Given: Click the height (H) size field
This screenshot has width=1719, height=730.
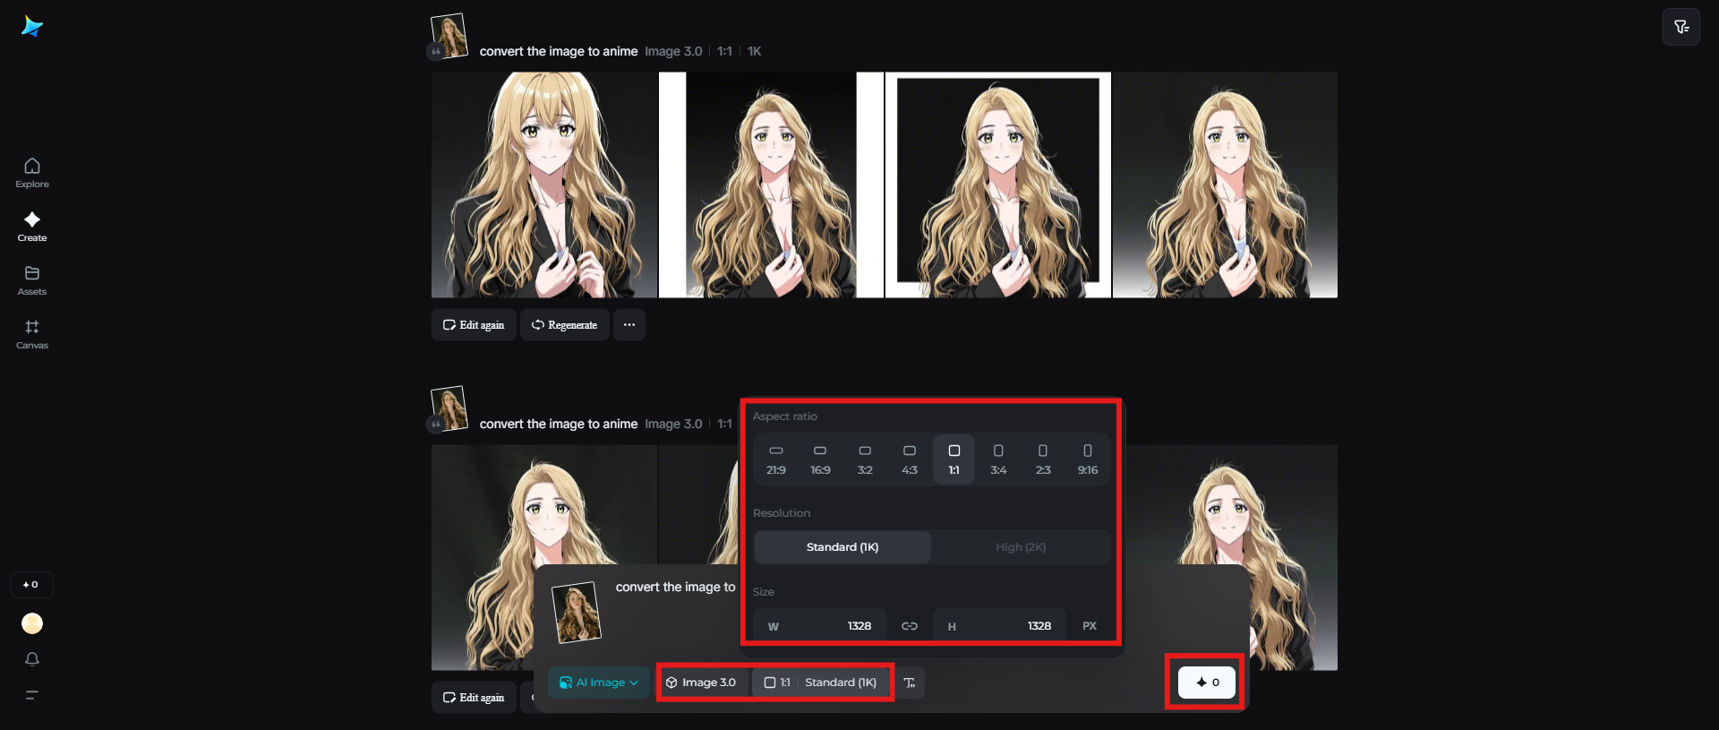Looking at the screenshot, I should (999, 626).
